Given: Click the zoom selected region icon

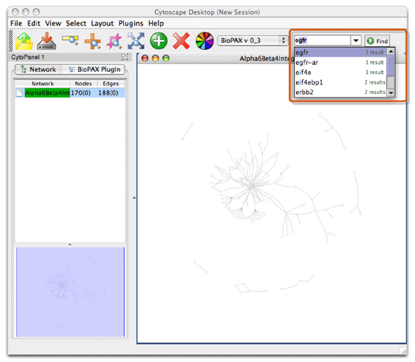Looking at the screenshot, I should point(113,41).
